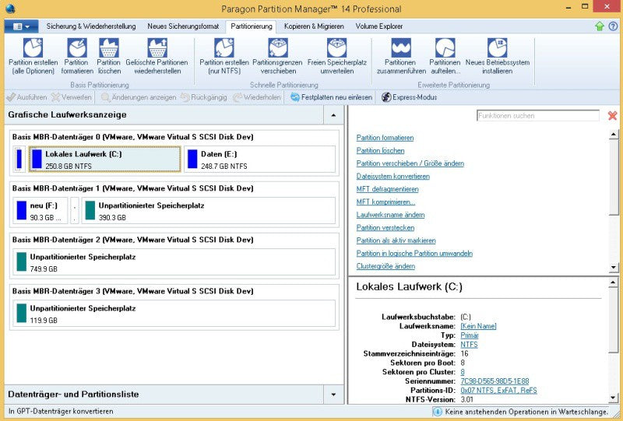The image size is (623, 421).
Task: Switch to Kopieren & Migrieren tab
Action: coord(314,26)
